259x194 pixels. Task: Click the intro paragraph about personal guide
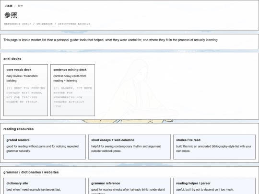111,40
